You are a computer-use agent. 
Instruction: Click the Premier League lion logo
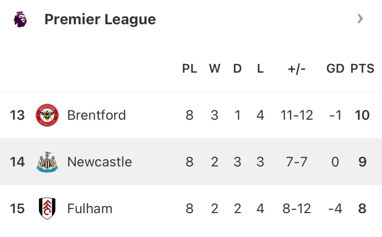point(20,19)
